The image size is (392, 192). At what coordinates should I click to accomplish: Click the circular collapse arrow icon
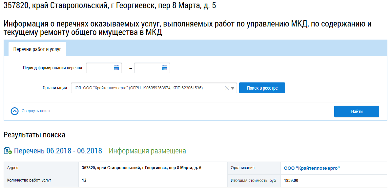pyautogui.click(x=15, y=111)
